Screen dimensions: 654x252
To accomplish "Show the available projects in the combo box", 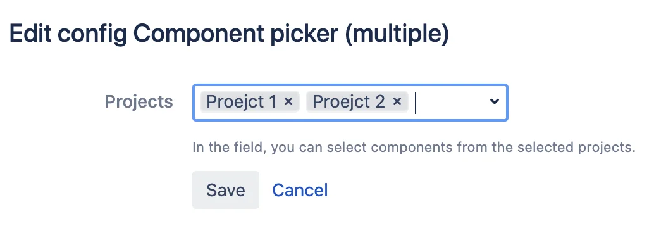I will click(494, 101).
